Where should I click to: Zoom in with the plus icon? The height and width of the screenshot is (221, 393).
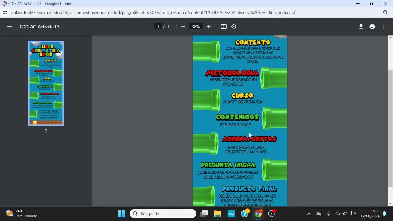click(209, 27)
